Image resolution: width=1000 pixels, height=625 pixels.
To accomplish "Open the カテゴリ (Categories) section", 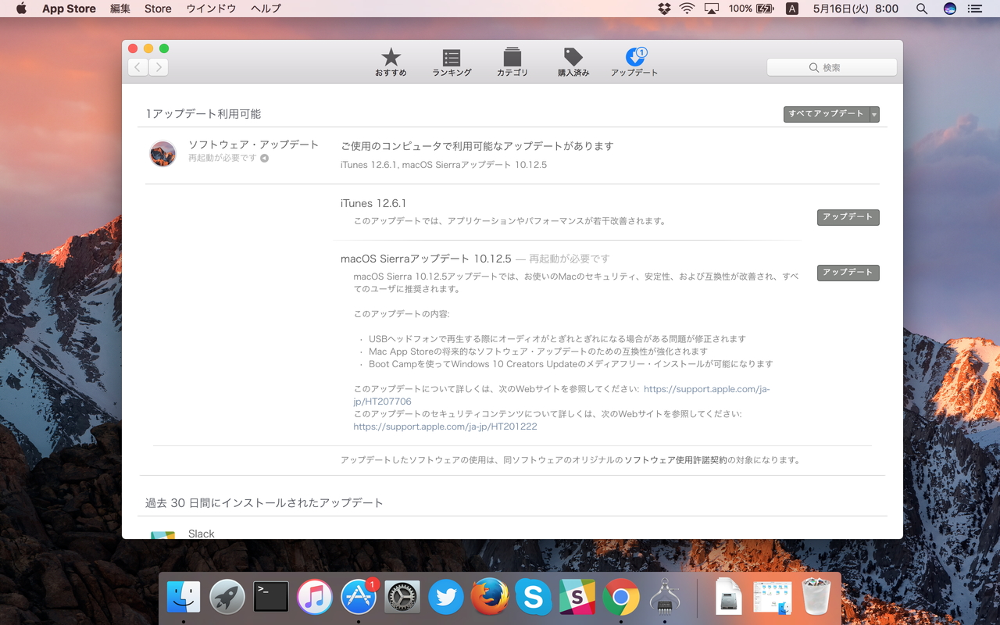I will point(512,62).
